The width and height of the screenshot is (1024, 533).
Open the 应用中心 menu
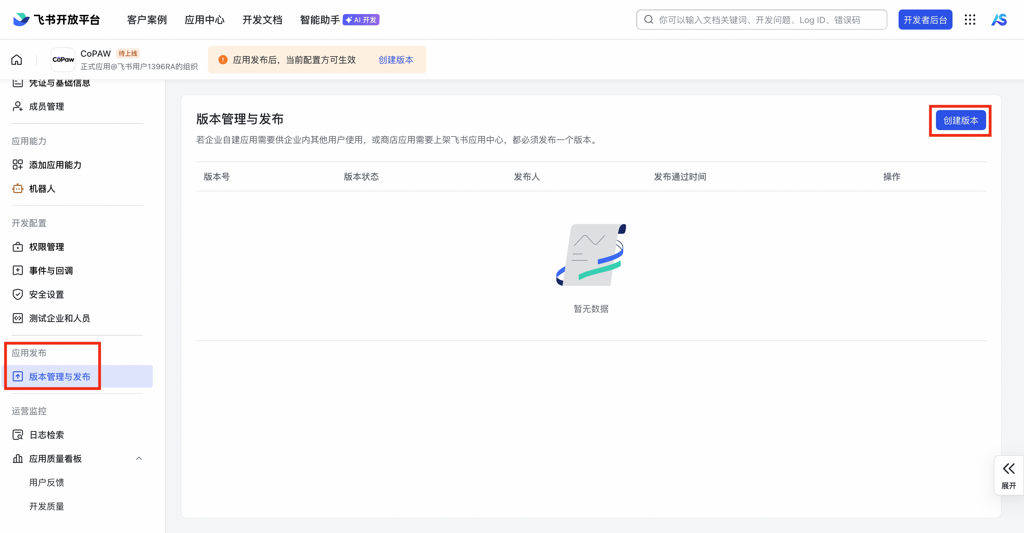(204, 20)
